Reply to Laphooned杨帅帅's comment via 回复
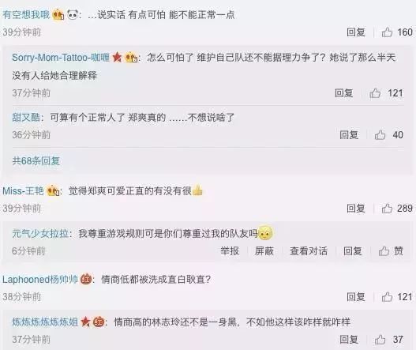The image size is (416, 350). point(356,296)
